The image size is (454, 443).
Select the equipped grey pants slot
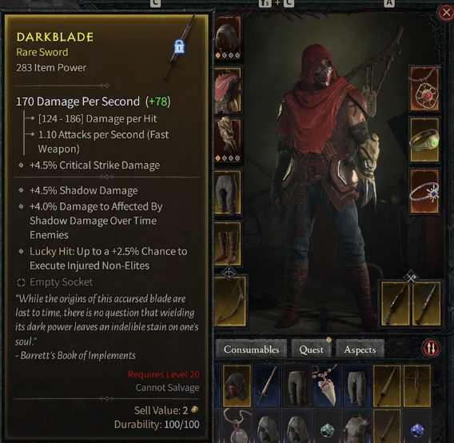pyautogui.click(x=228, y=193)
